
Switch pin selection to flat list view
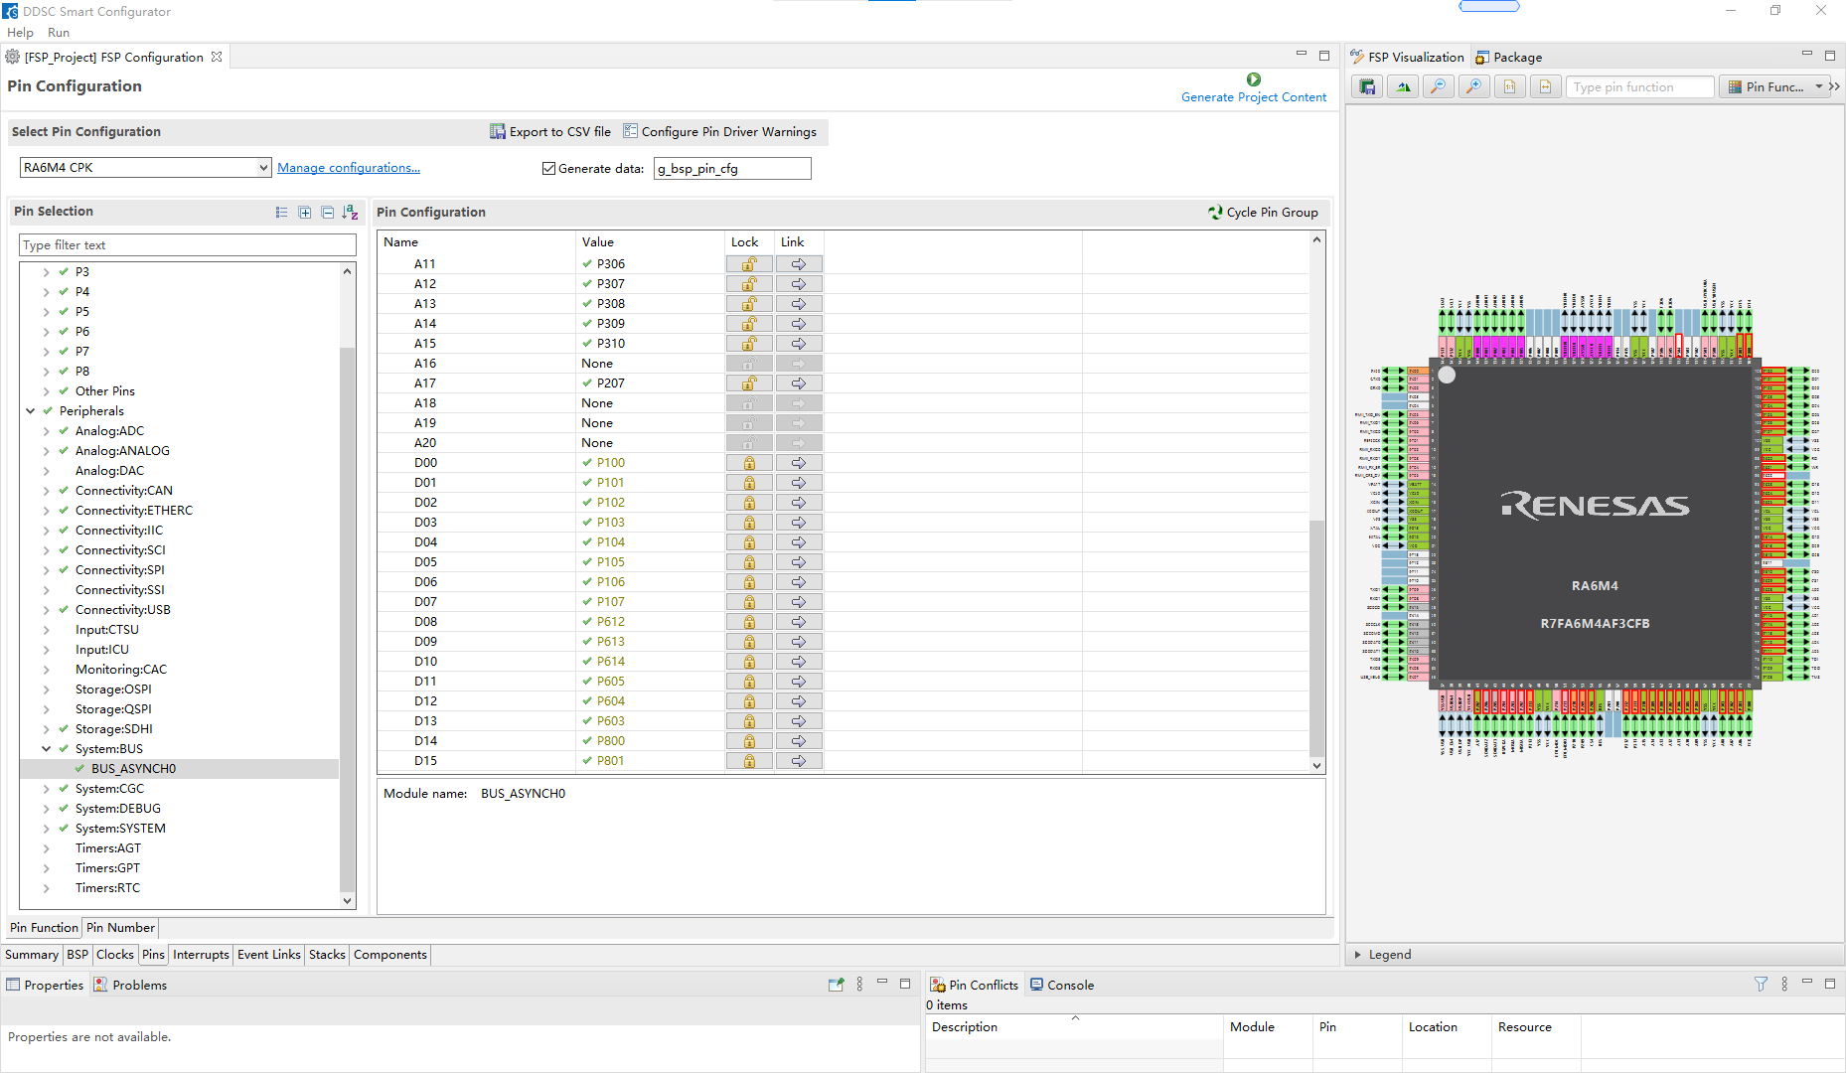[x=282, y=212]
